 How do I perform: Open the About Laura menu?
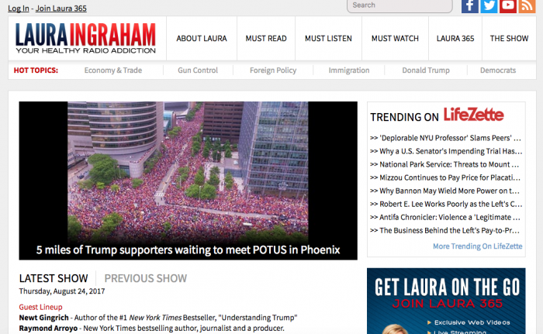point(202,39)
